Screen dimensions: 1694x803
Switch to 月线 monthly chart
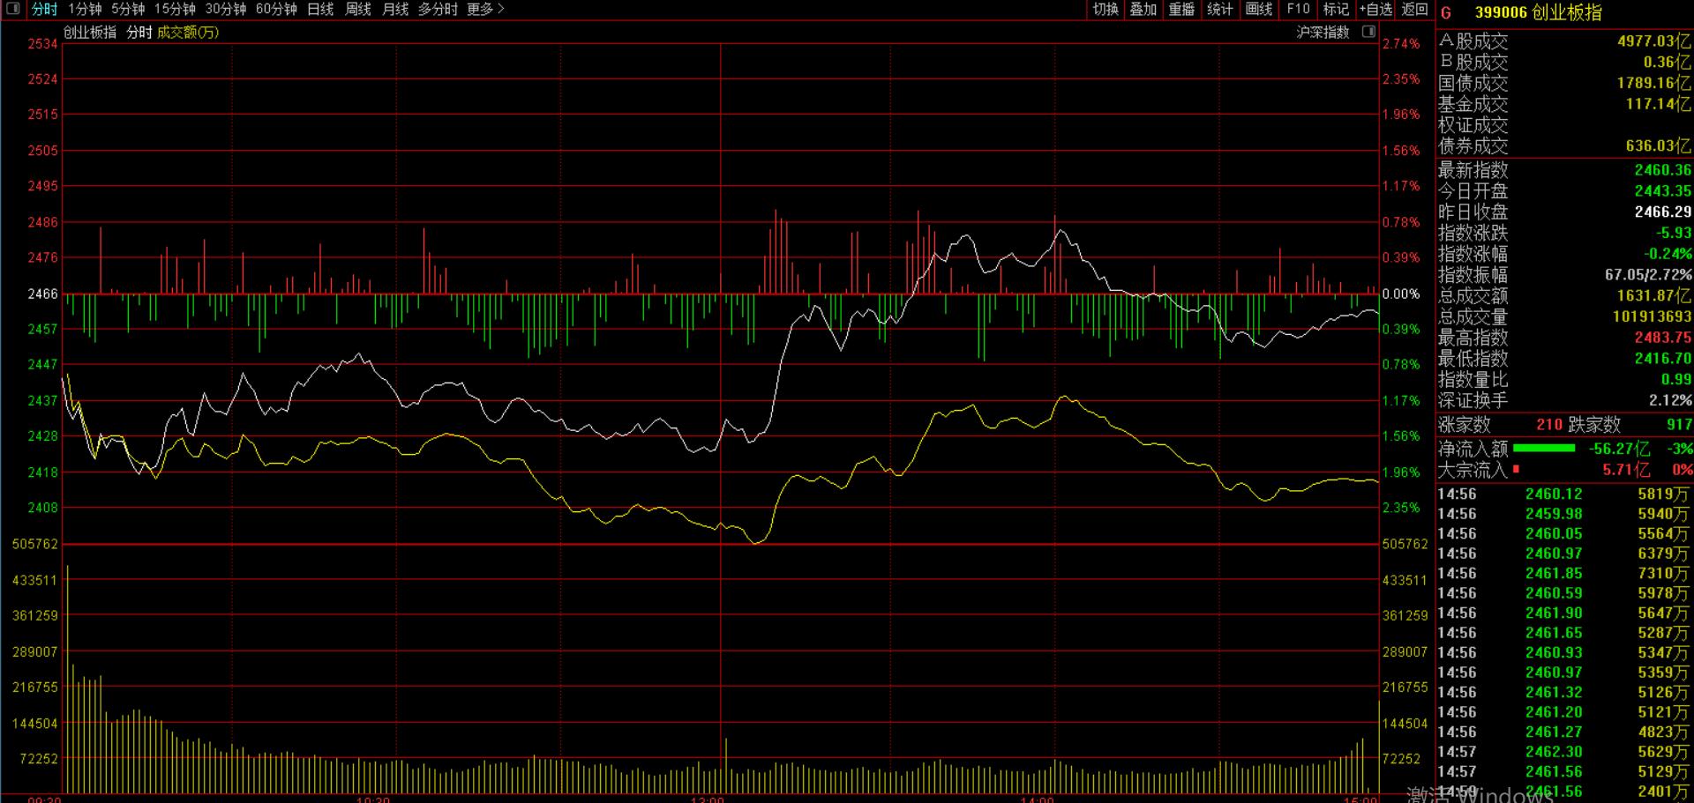(x=395, y=9)
